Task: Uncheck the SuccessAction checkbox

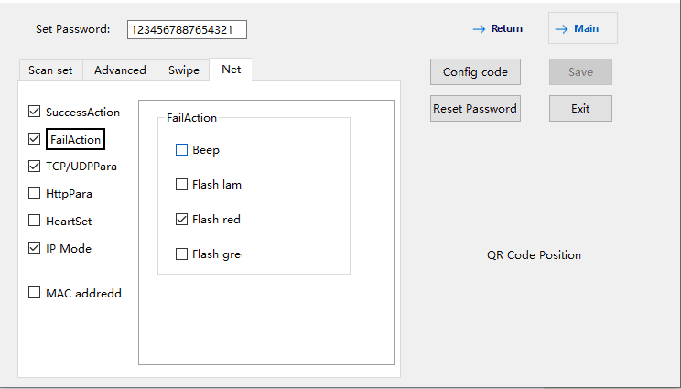Action: [x=35, y=112]
